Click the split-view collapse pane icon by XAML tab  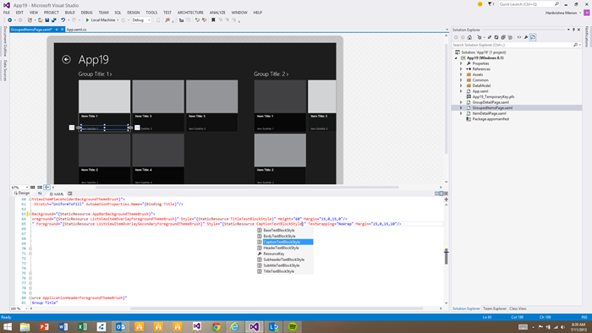point(70,194)
